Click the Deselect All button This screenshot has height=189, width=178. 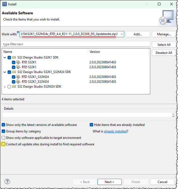[164, 53]
